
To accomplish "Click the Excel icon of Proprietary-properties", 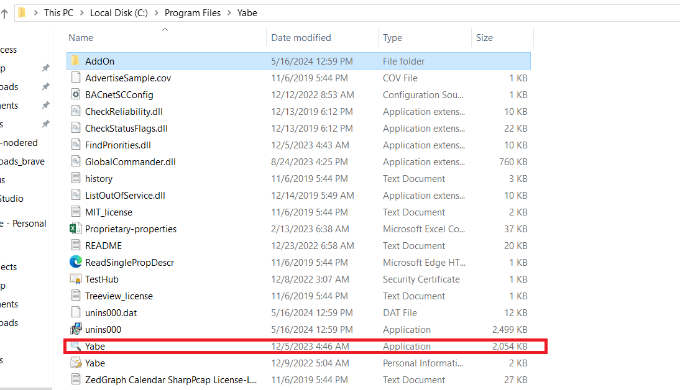I will click(75, 229).
